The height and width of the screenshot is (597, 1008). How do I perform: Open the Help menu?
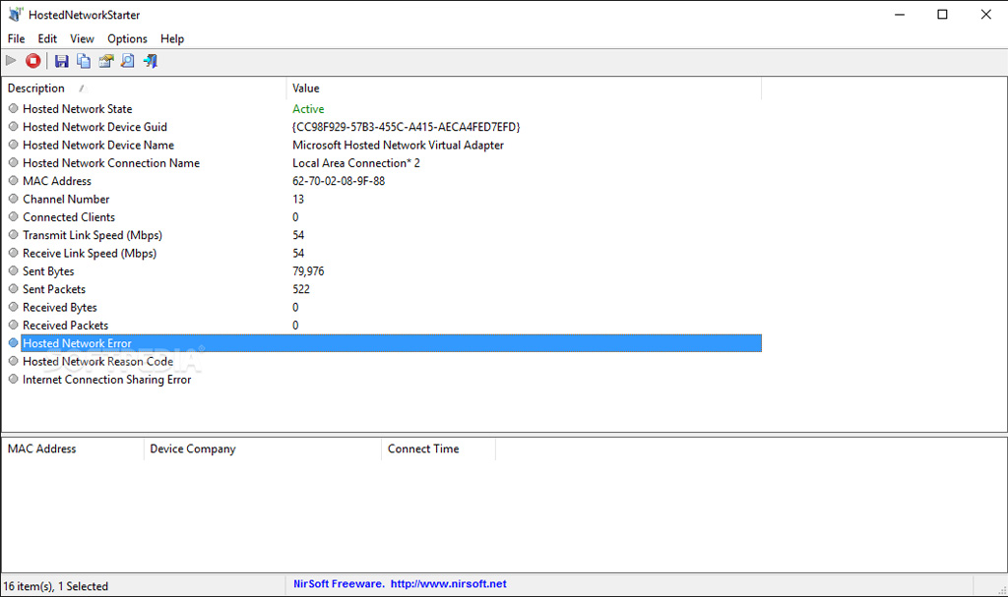pos(172,38)
